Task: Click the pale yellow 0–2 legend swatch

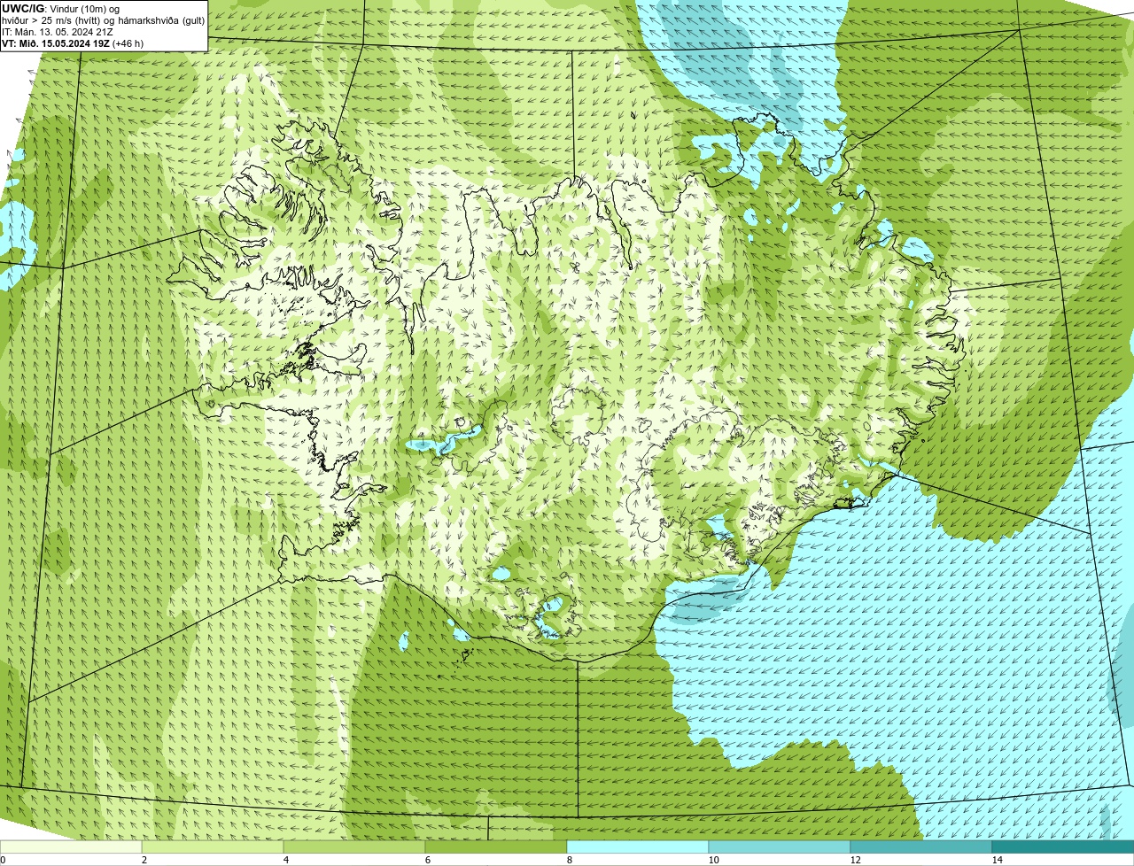Action: point(71,847)
